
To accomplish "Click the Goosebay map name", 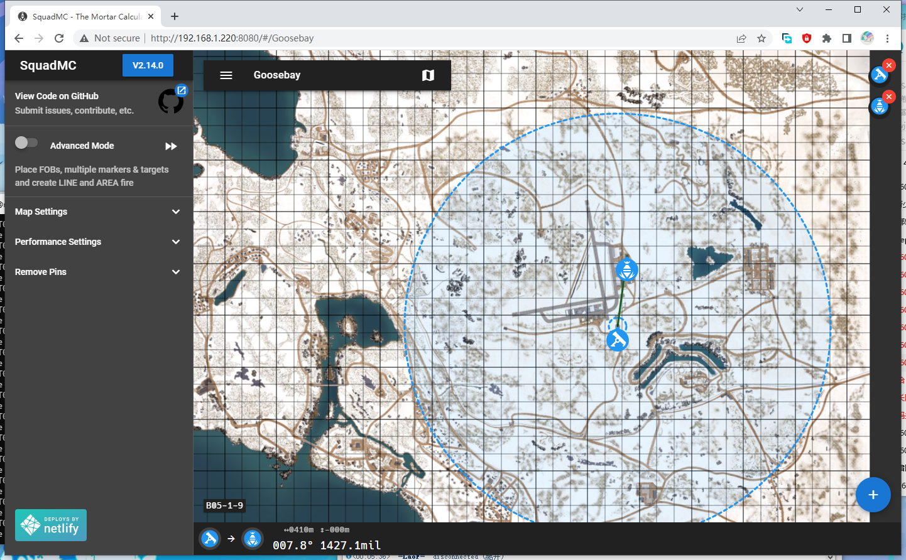I will (277, 75).
